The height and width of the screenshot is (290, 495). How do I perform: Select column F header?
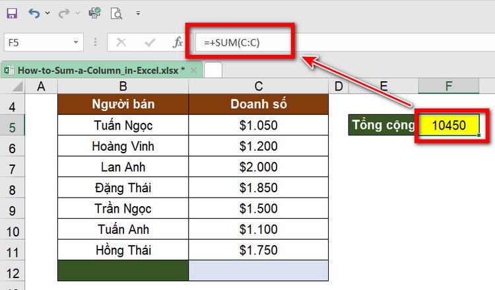click(449, 86)
